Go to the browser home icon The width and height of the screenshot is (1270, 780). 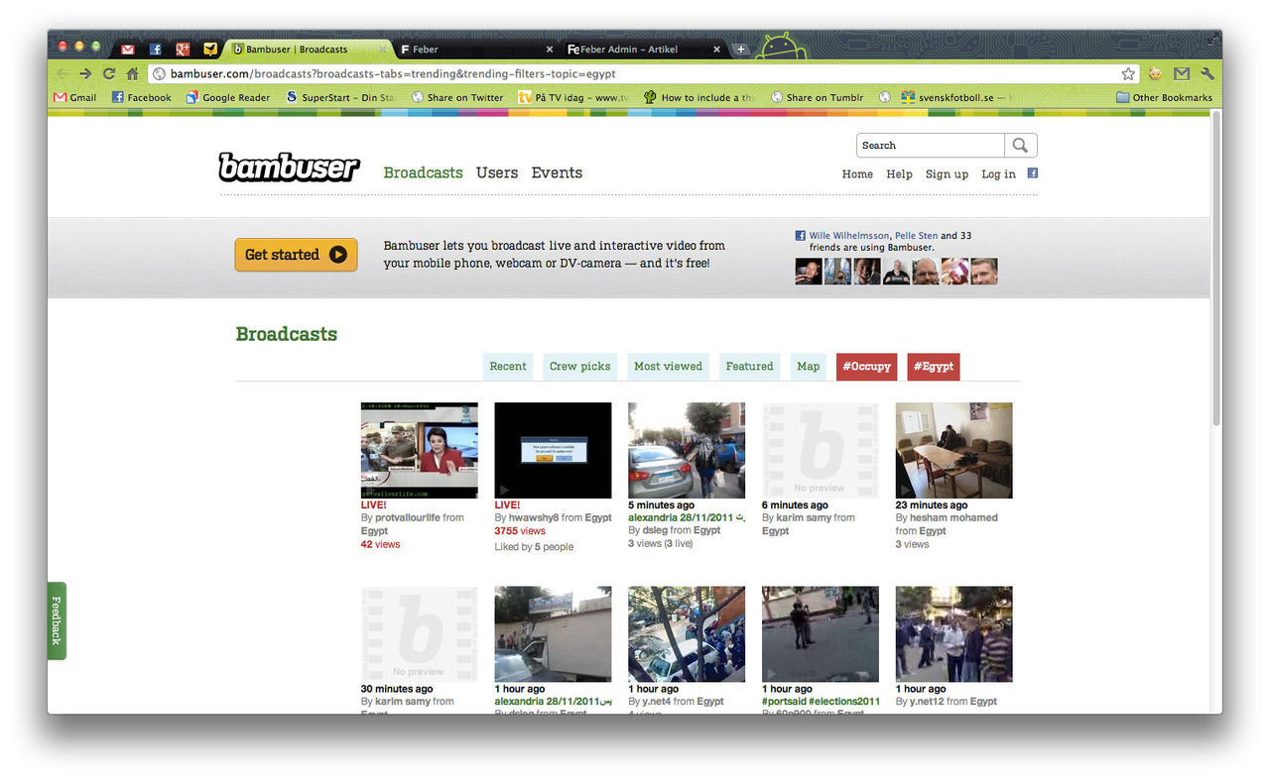pyautogui.click(x=132, y=73)
